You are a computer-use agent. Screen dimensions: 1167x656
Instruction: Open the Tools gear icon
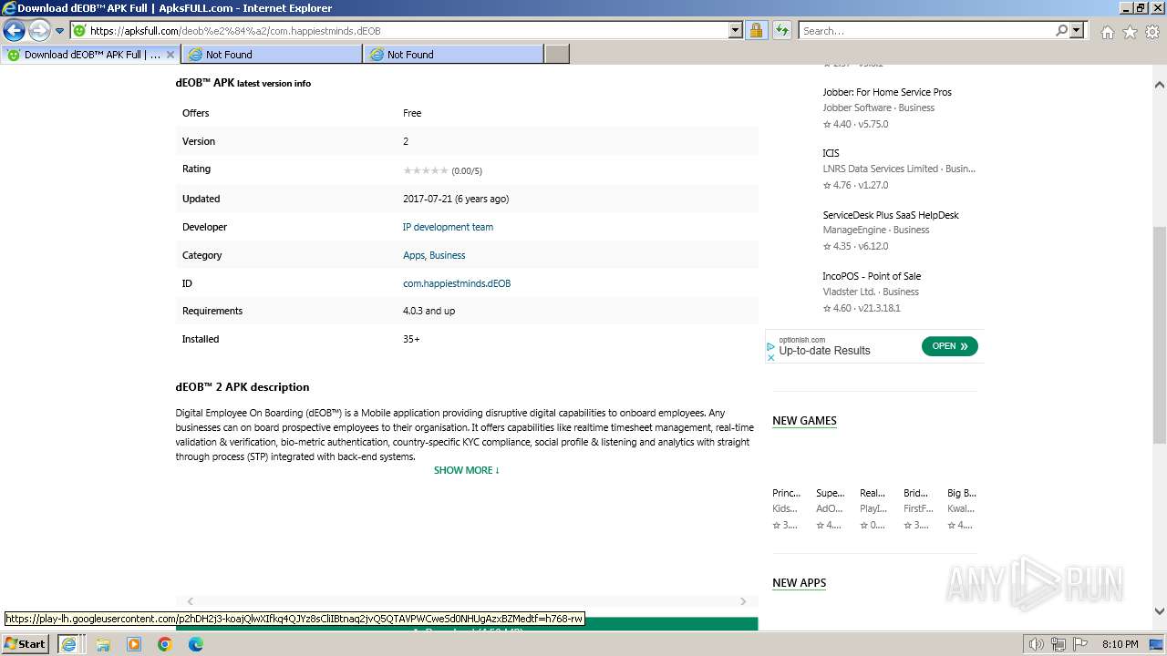coord(1152,32)
